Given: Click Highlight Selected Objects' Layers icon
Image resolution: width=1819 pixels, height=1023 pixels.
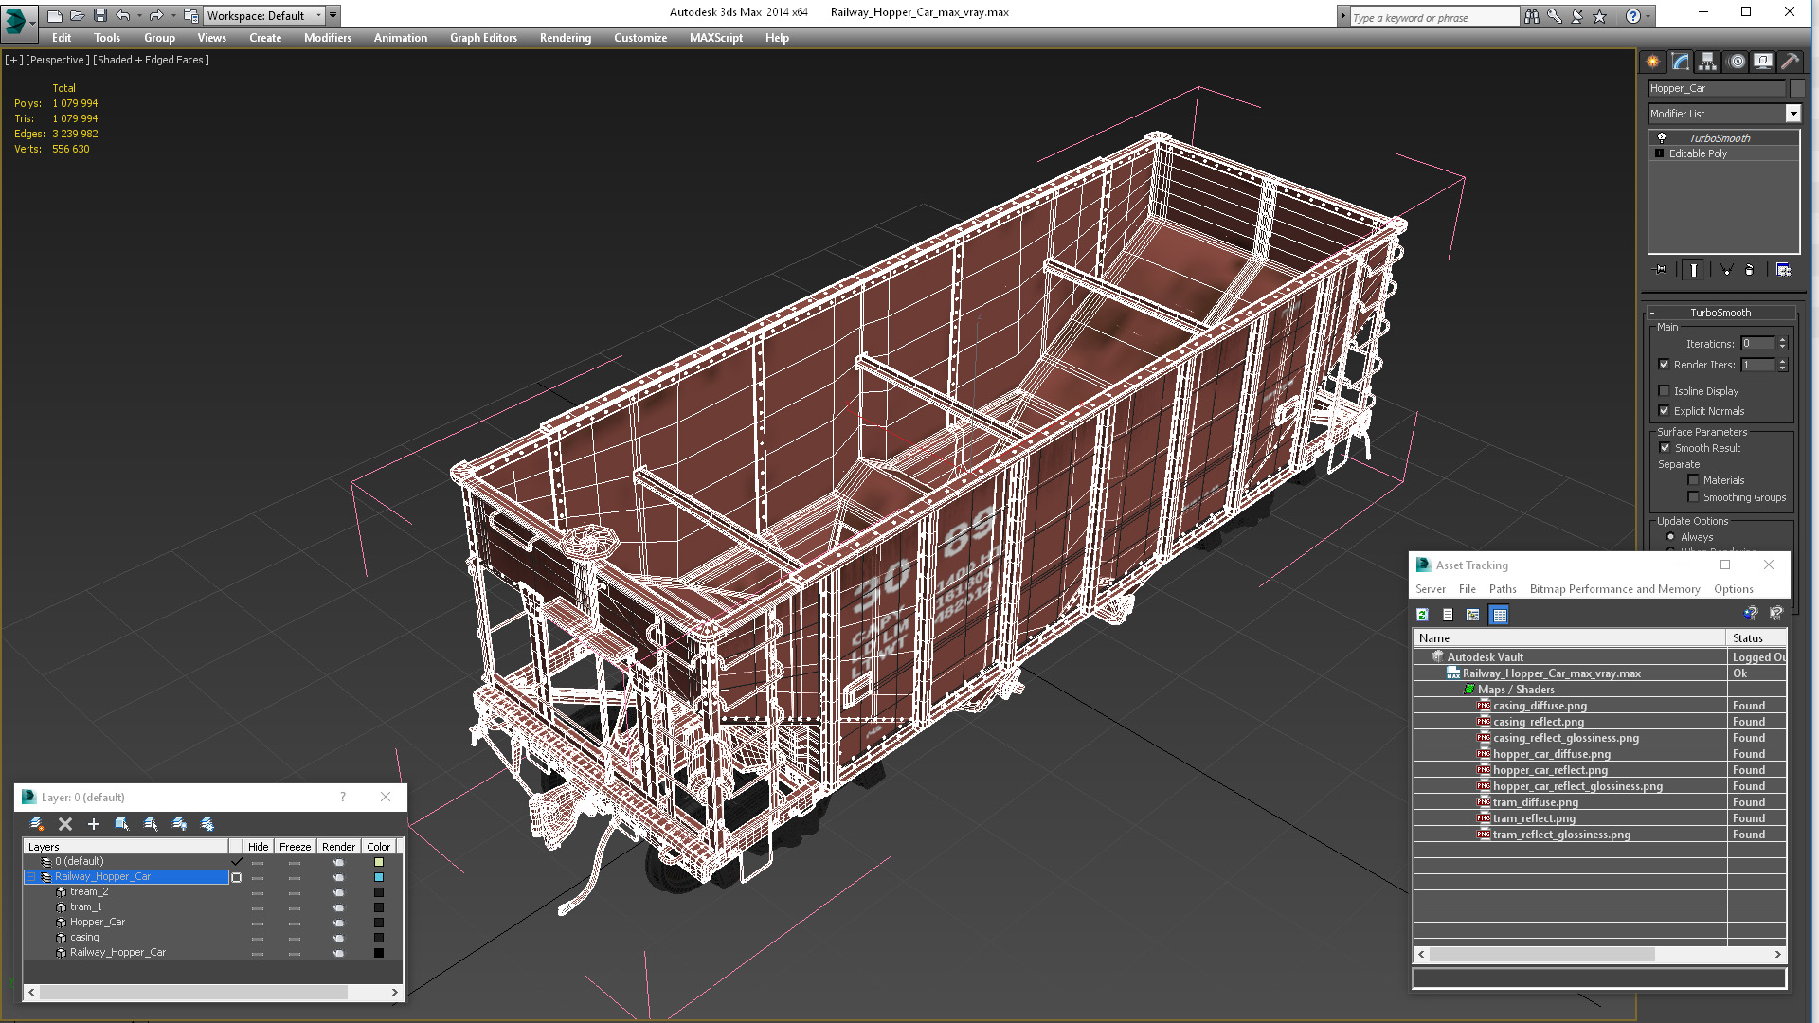Looking at the screenshot, I should coord(151,824).
